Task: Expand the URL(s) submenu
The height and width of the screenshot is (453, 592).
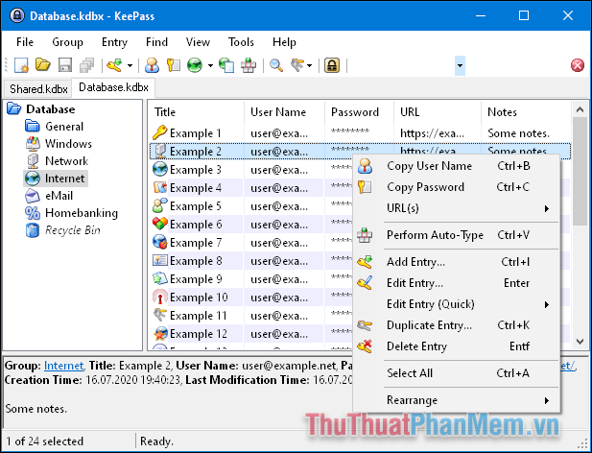Action: point(456,208)
